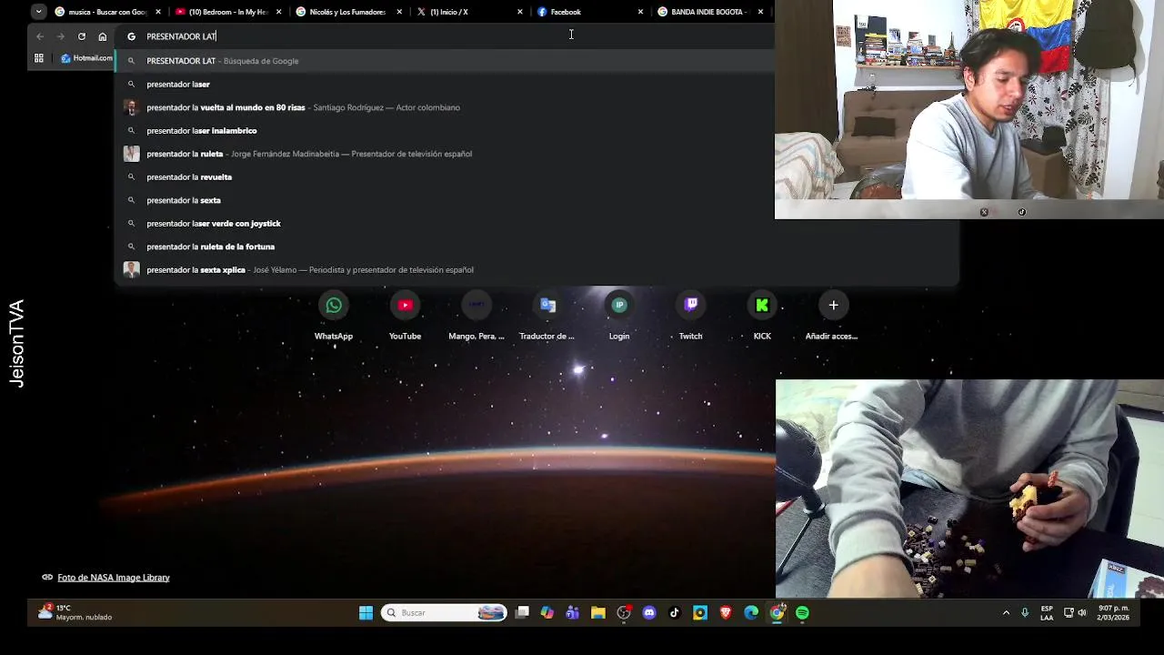Open the Windows Start menu
1164x655 pixels.
click(366, 613)
